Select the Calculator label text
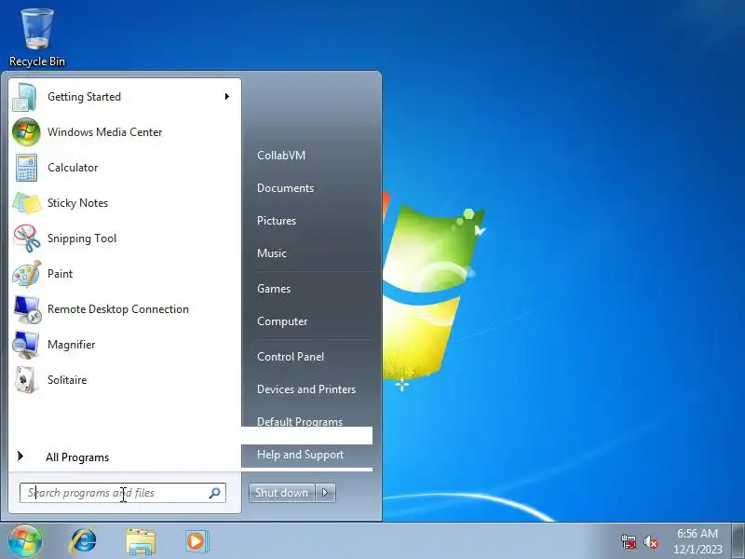Screen dimensions: 745x559 73,168
